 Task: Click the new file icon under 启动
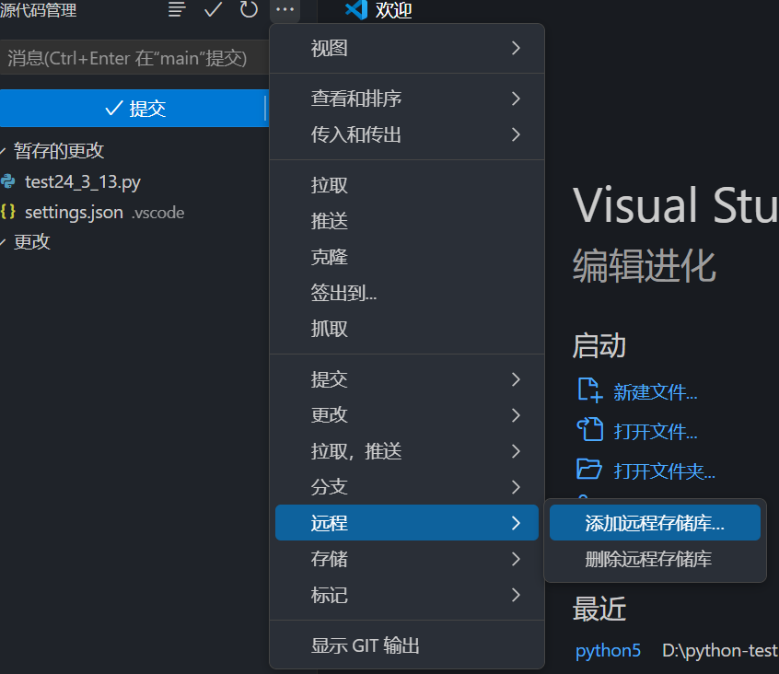[590, 389]
